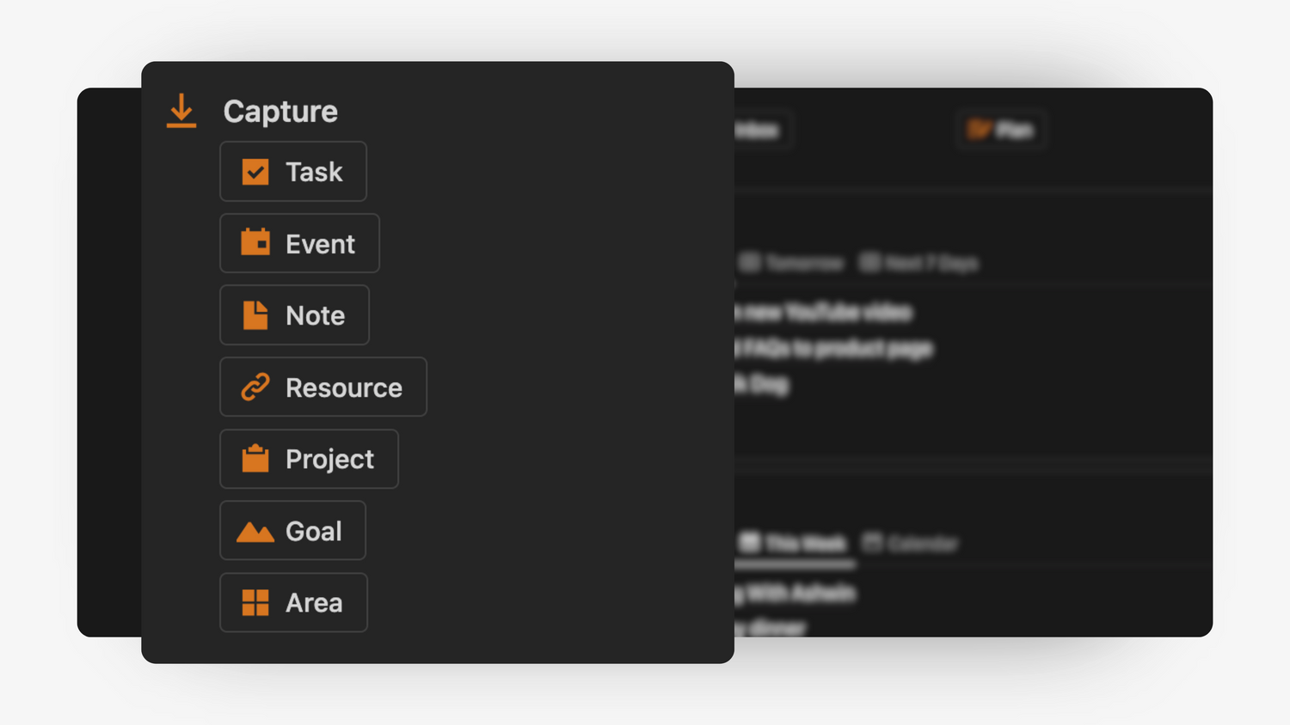Open the Inbox button in the background
The image size is (1290, 725).
click(x=759, y=131)
